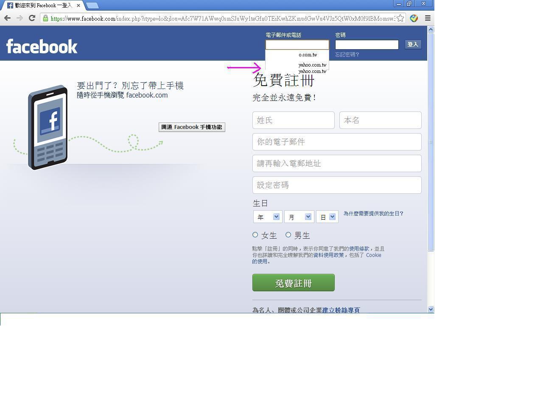Image resolution: width=543 pixels, height=407 pixels.
Task: Bookmark this page with the star icon
Action: (400, 18)
